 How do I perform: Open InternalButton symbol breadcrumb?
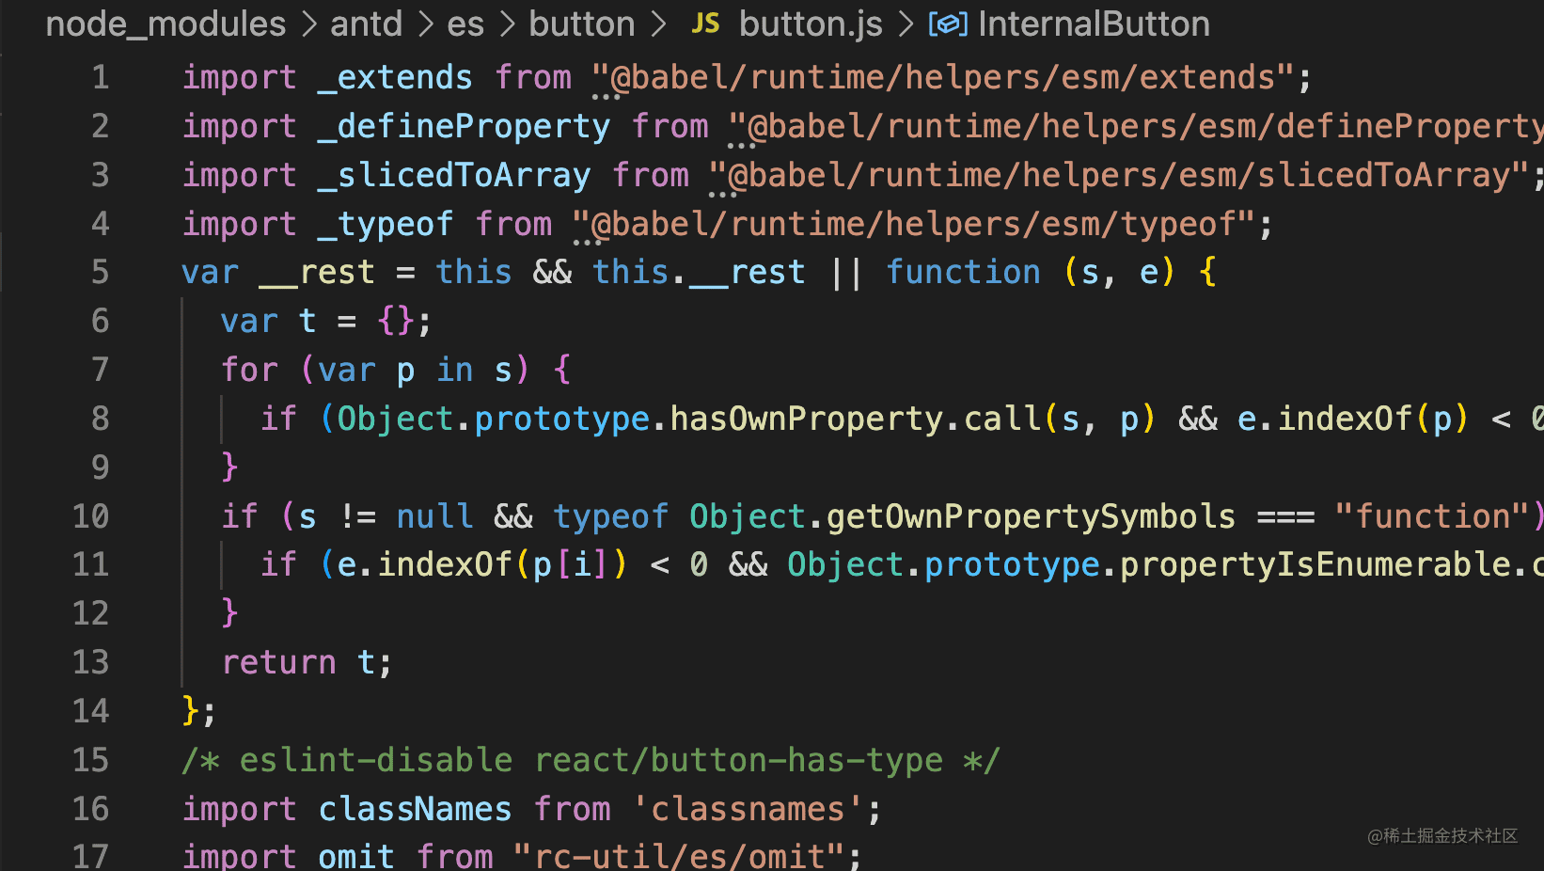pos(1094,24)
